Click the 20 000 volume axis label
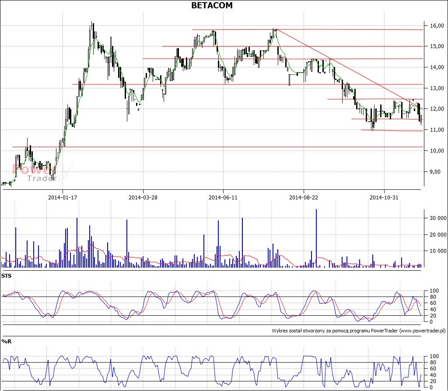 pos(437,235)
